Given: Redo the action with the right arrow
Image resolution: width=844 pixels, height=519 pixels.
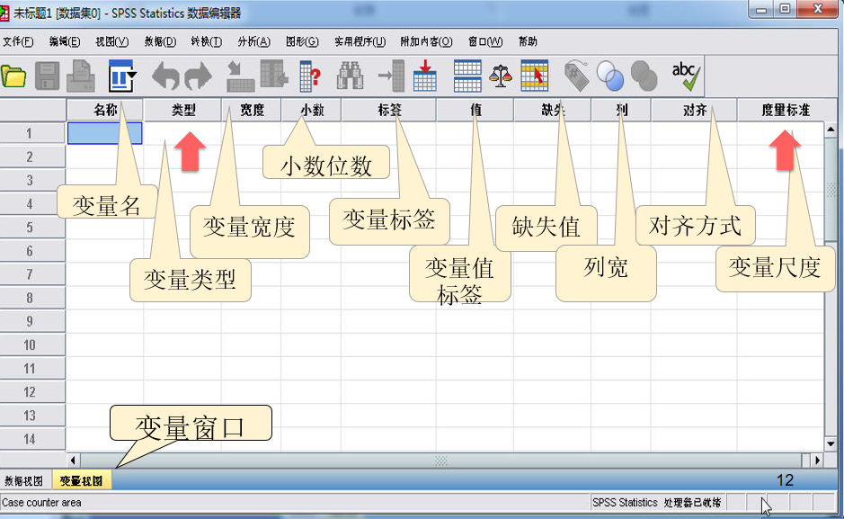Looking at the screenshot, I should pyautogui.click(x=198, y=76).
